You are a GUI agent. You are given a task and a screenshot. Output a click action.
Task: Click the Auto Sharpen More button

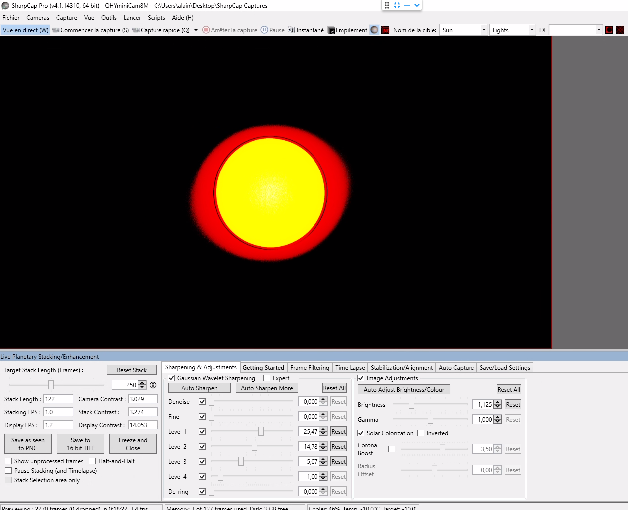[267, 388]
